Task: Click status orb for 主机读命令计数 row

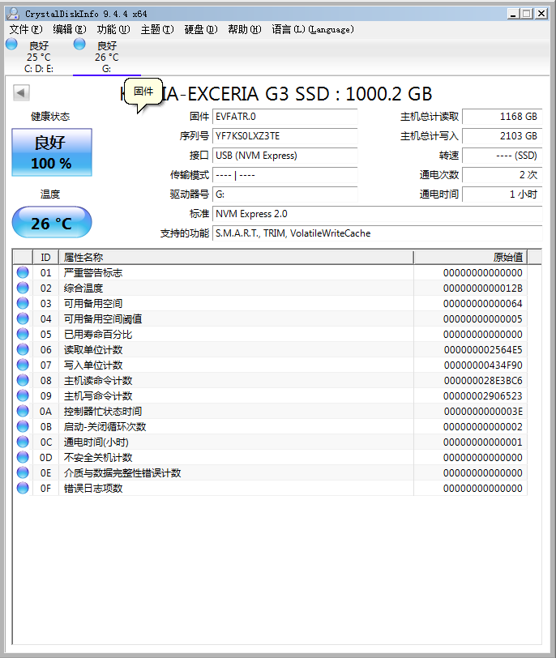Action: [x=23, y=380]
